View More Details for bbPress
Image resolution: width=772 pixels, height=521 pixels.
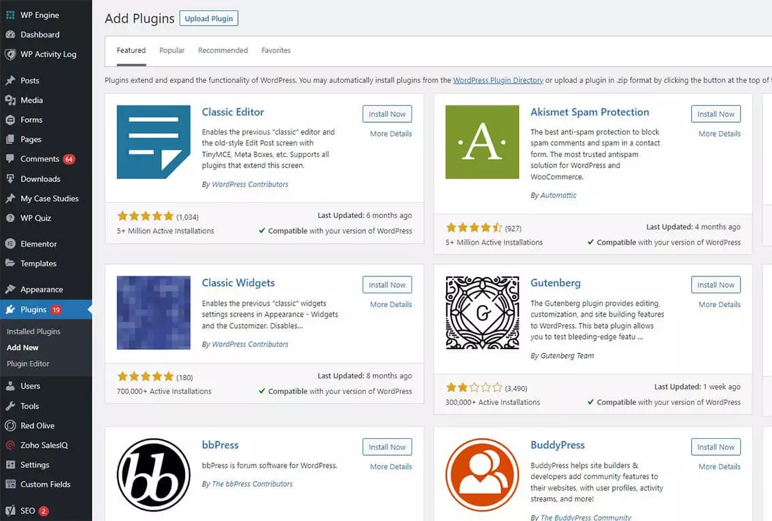(391, 467)
